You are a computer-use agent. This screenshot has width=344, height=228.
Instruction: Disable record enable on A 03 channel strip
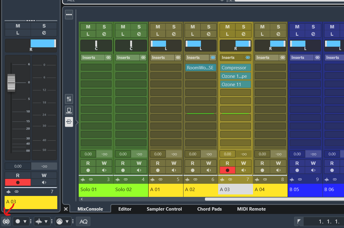coord(227,170)
